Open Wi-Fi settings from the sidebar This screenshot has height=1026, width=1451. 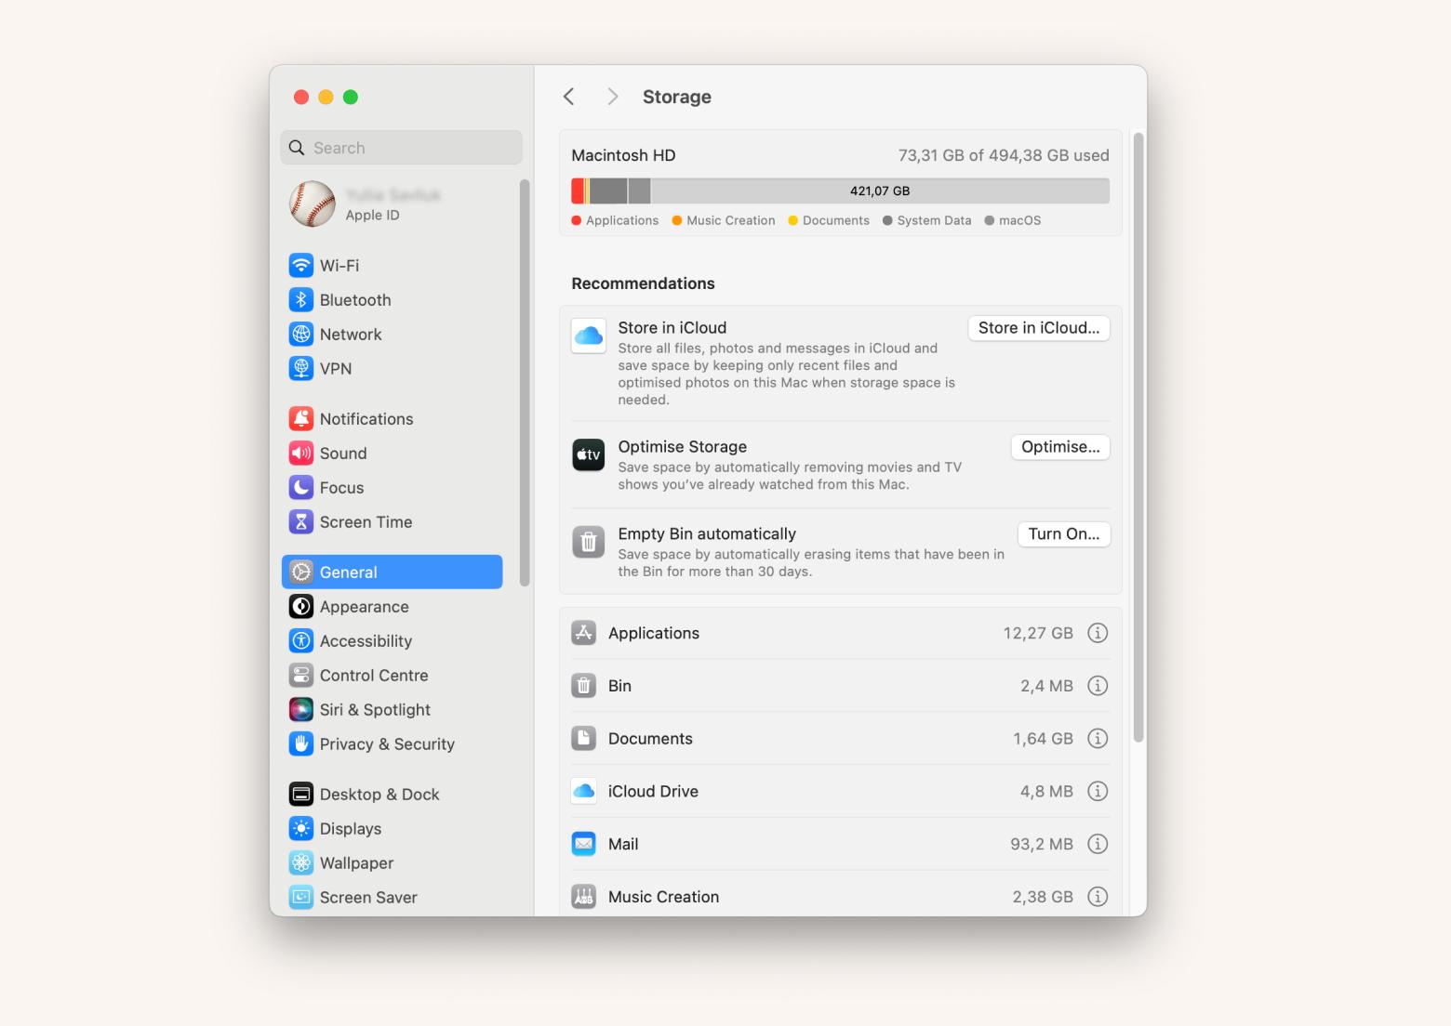point(338,265)
